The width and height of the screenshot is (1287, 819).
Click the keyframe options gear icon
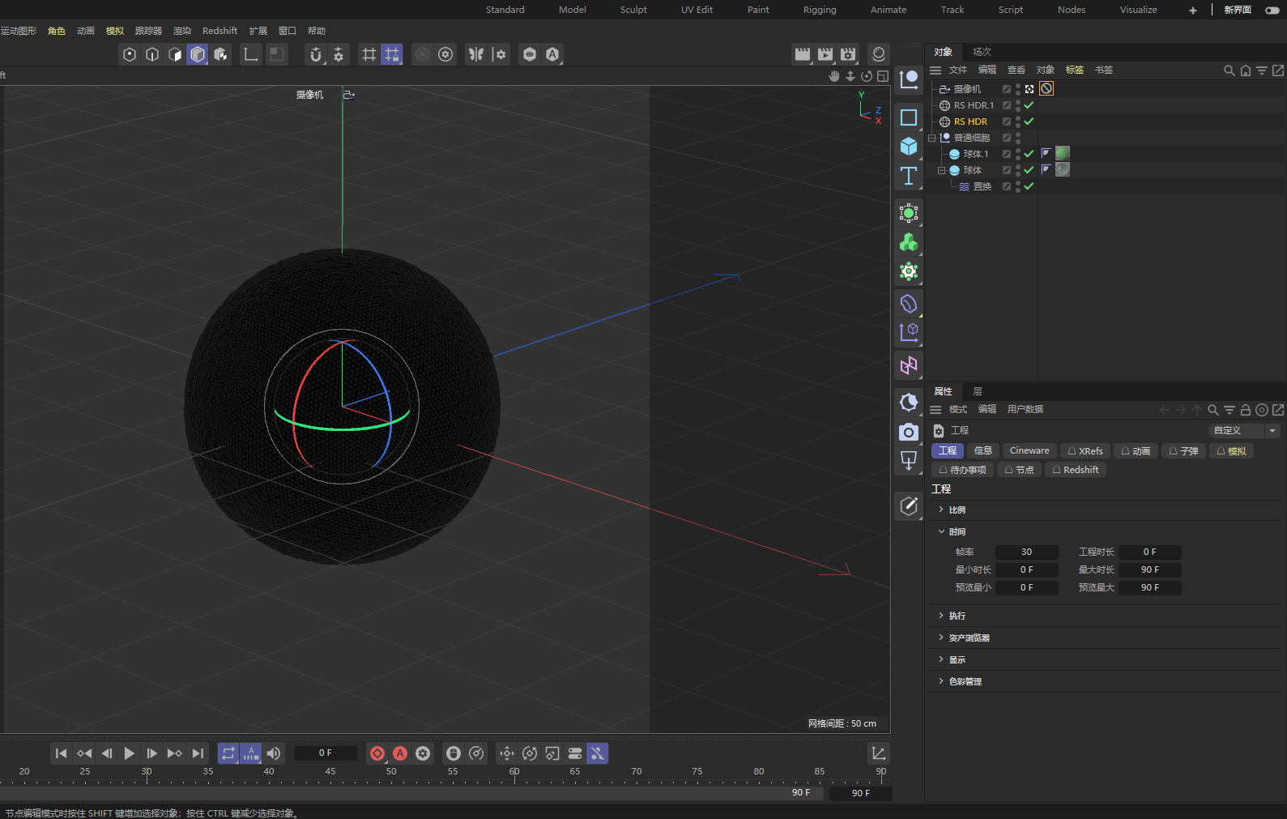click(x=423, y=753)
